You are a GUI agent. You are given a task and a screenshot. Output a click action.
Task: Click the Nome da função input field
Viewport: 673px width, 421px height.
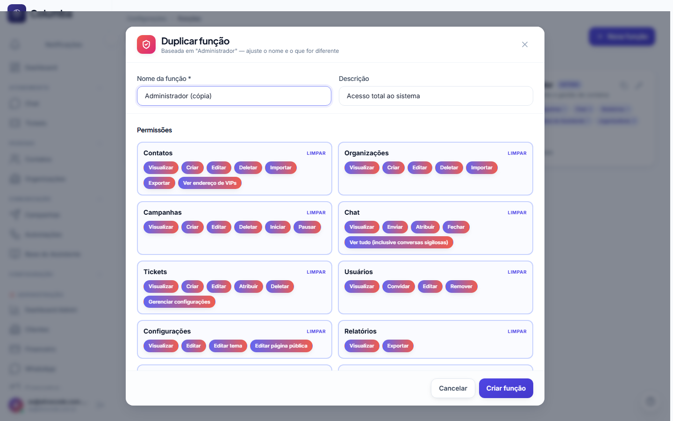coord(234,96)
